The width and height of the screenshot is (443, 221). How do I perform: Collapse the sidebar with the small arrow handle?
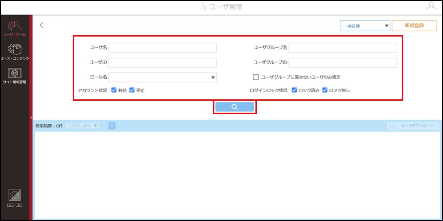[31, 118]
